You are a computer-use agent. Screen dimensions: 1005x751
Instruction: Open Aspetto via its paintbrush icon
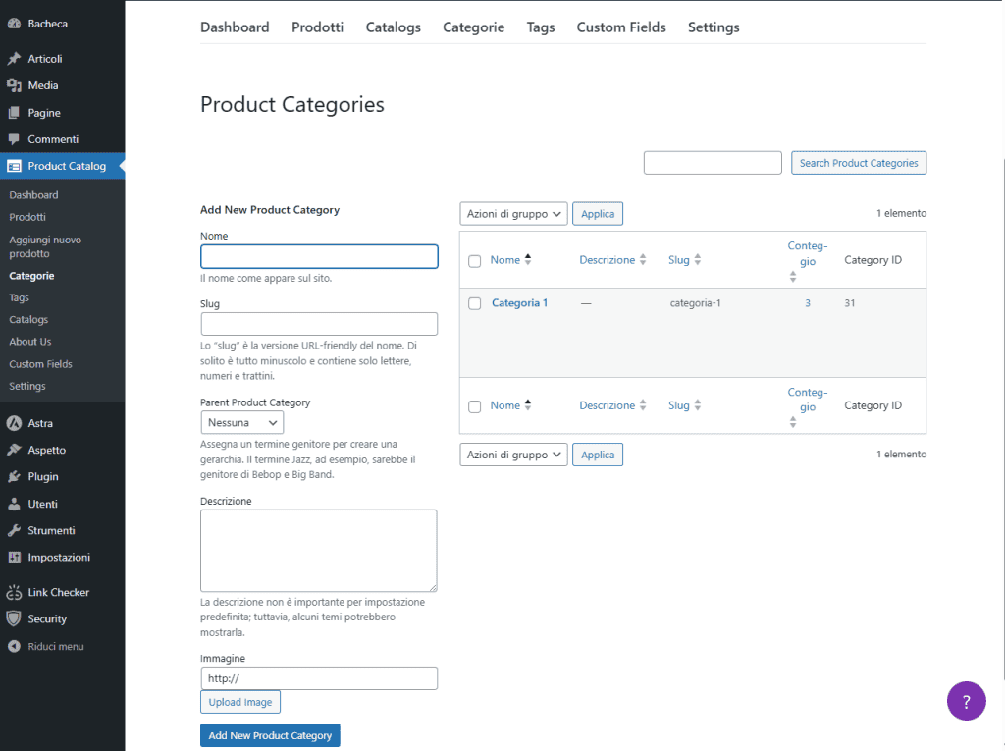[14, 450]
